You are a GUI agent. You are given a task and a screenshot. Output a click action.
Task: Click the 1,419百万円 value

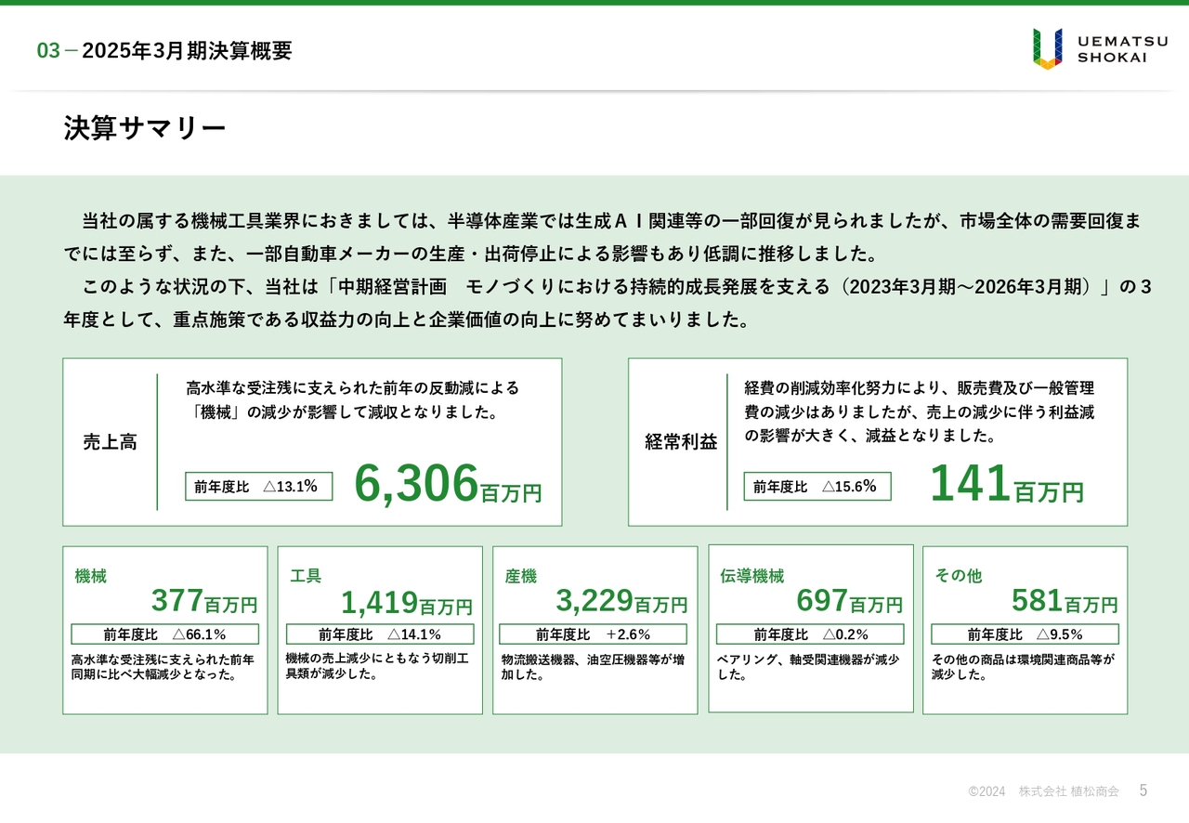pos(407,604)
